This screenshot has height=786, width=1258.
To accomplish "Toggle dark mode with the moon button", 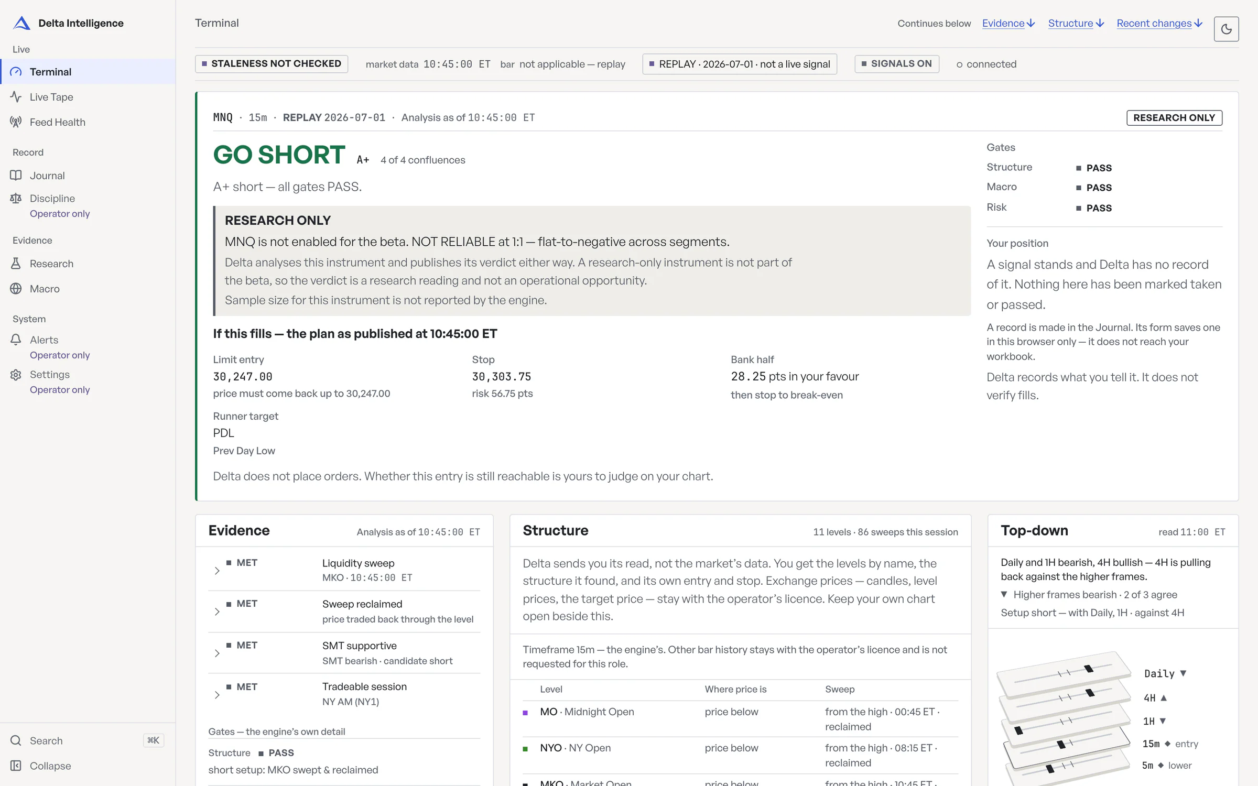I will click(1226, 29).
